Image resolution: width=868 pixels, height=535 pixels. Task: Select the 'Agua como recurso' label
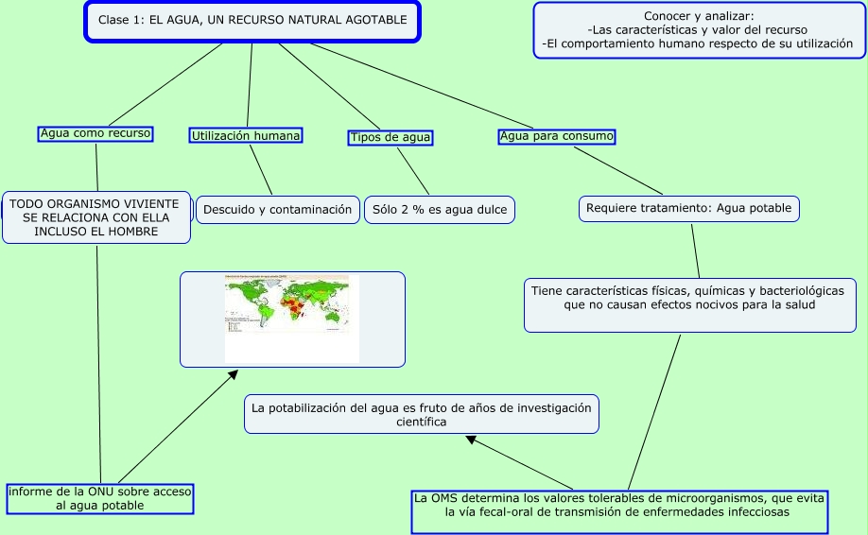click(x=95, y=133)
